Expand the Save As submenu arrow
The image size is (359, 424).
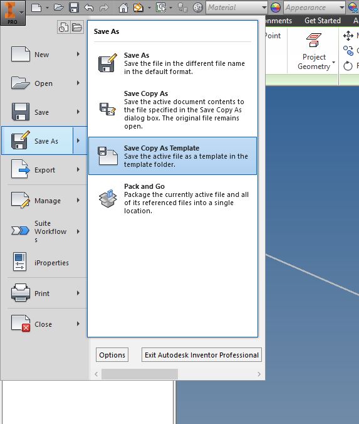pyautogui.click(x=80, y=140)
